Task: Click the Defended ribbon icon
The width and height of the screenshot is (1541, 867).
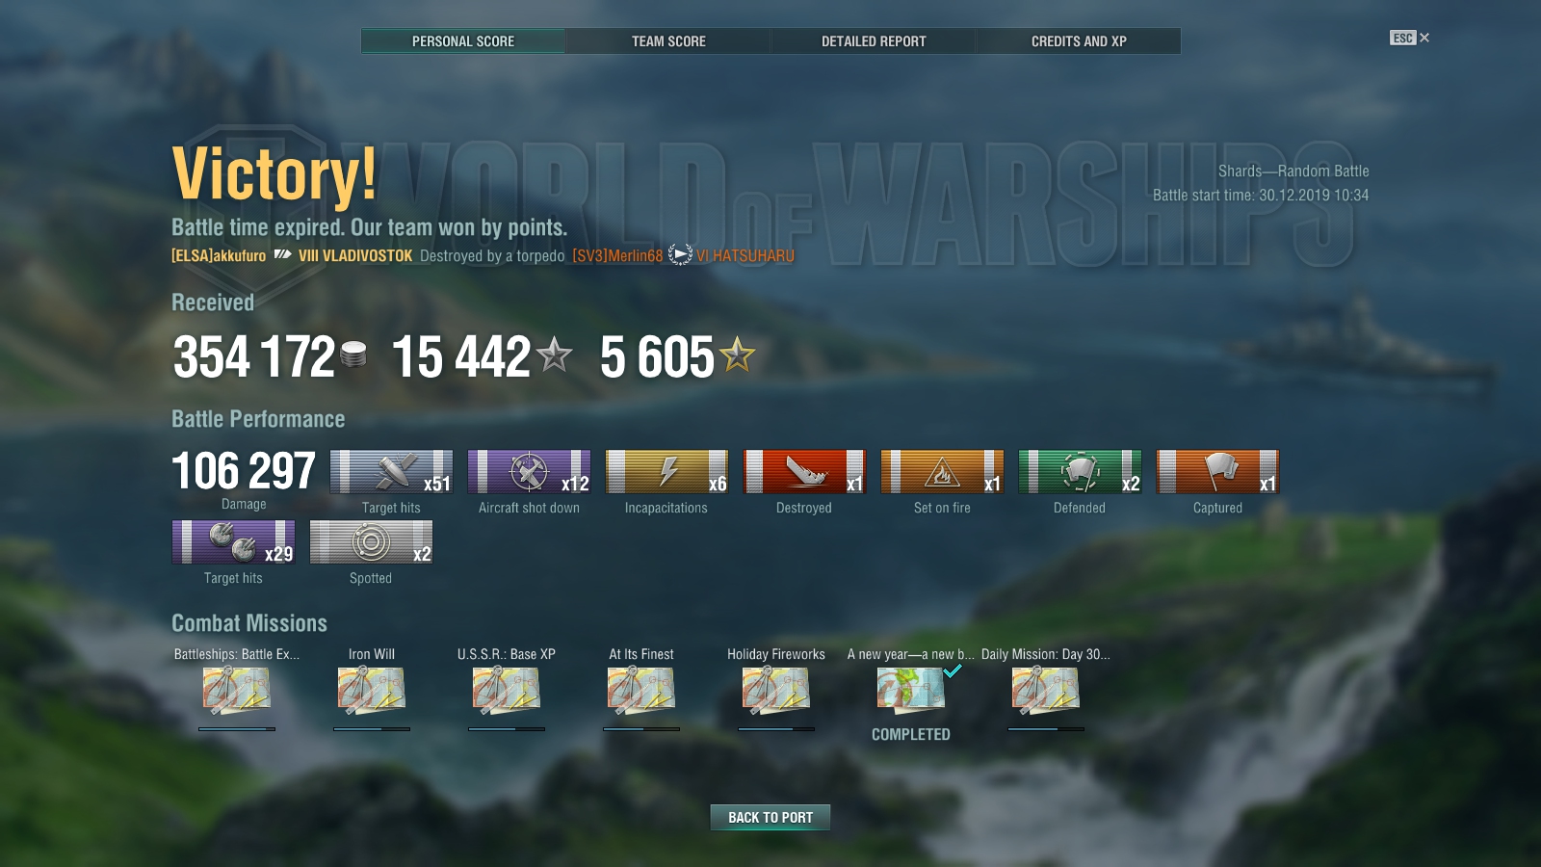Action: pyautogui.click(x=1080, y=472)
